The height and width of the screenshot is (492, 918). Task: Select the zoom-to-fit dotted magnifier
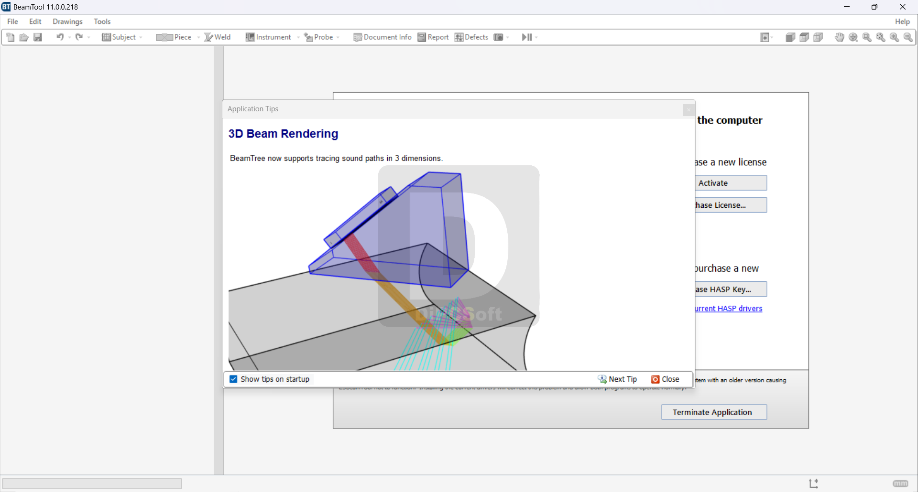881,37
